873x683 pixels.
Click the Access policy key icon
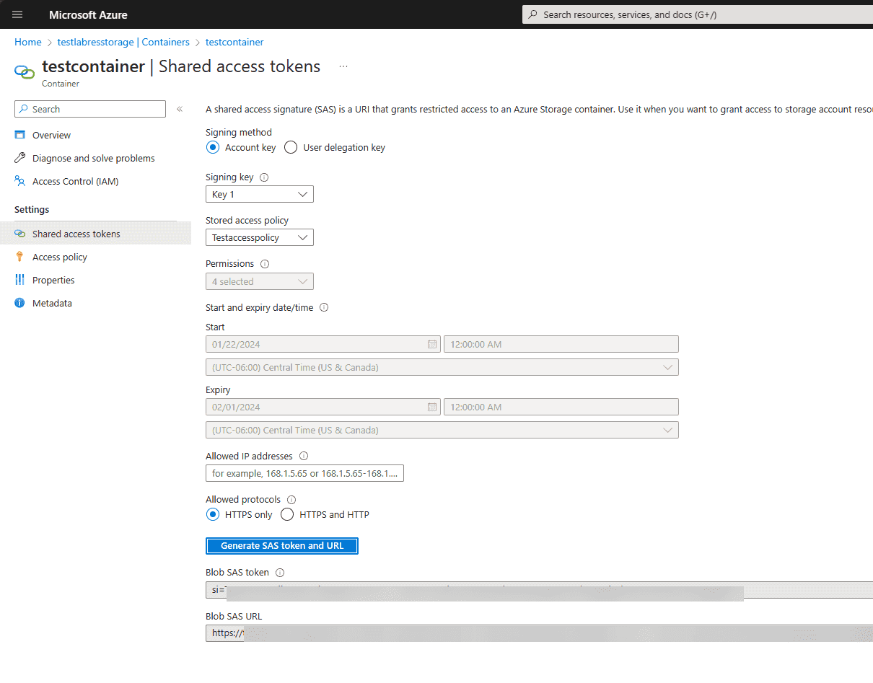coord(20,257)
